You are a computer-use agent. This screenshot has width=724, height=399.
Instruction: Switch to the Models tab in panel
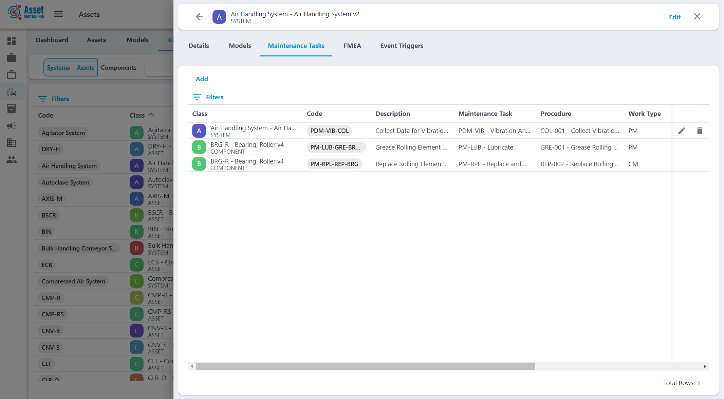click(240, 46)
